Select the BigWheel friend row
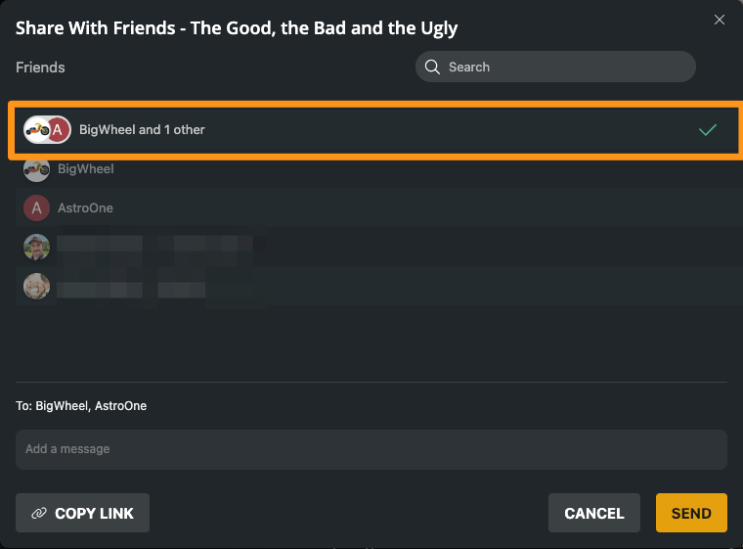This screenshot has height=549, width=743. pyautogui.click(x=379, y=169)
